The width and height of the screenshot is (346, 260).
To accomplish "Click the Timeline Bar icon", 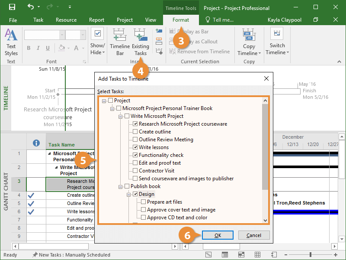I will [x=119, y=36].
